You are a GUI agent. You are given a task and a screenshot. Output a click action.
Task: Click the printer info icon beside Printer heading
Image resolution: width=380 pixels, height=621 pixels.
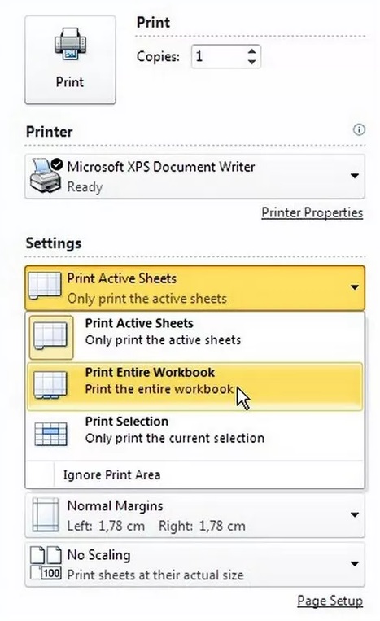coord(359,130)
